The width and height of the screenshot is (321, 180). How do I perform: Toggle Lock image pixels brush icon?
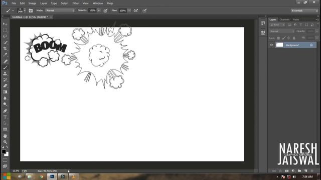(283, 38)
